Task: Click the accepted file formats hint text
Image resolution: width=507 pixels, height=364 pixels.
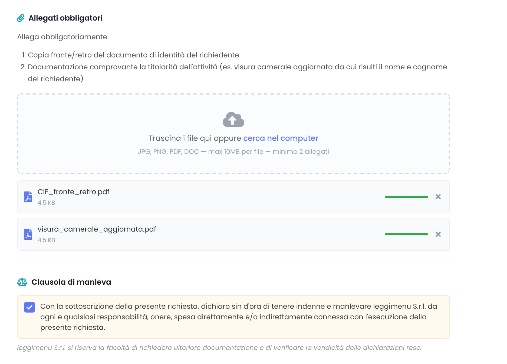Action: tap(233, 152)
